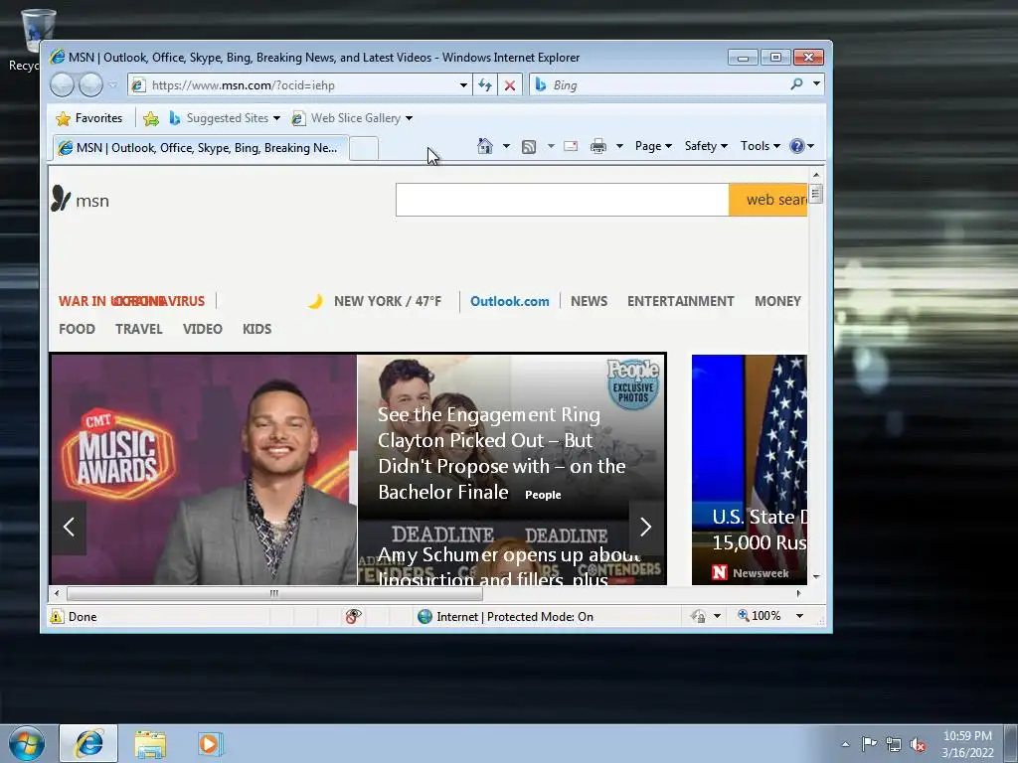Add page to Favorites bar icon
The height and width of the screenshot is (763, 1018).
(x=151, y=118)
